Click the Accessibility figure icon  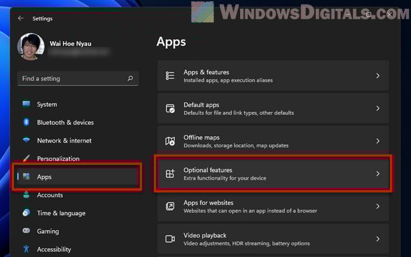point(26,249)
